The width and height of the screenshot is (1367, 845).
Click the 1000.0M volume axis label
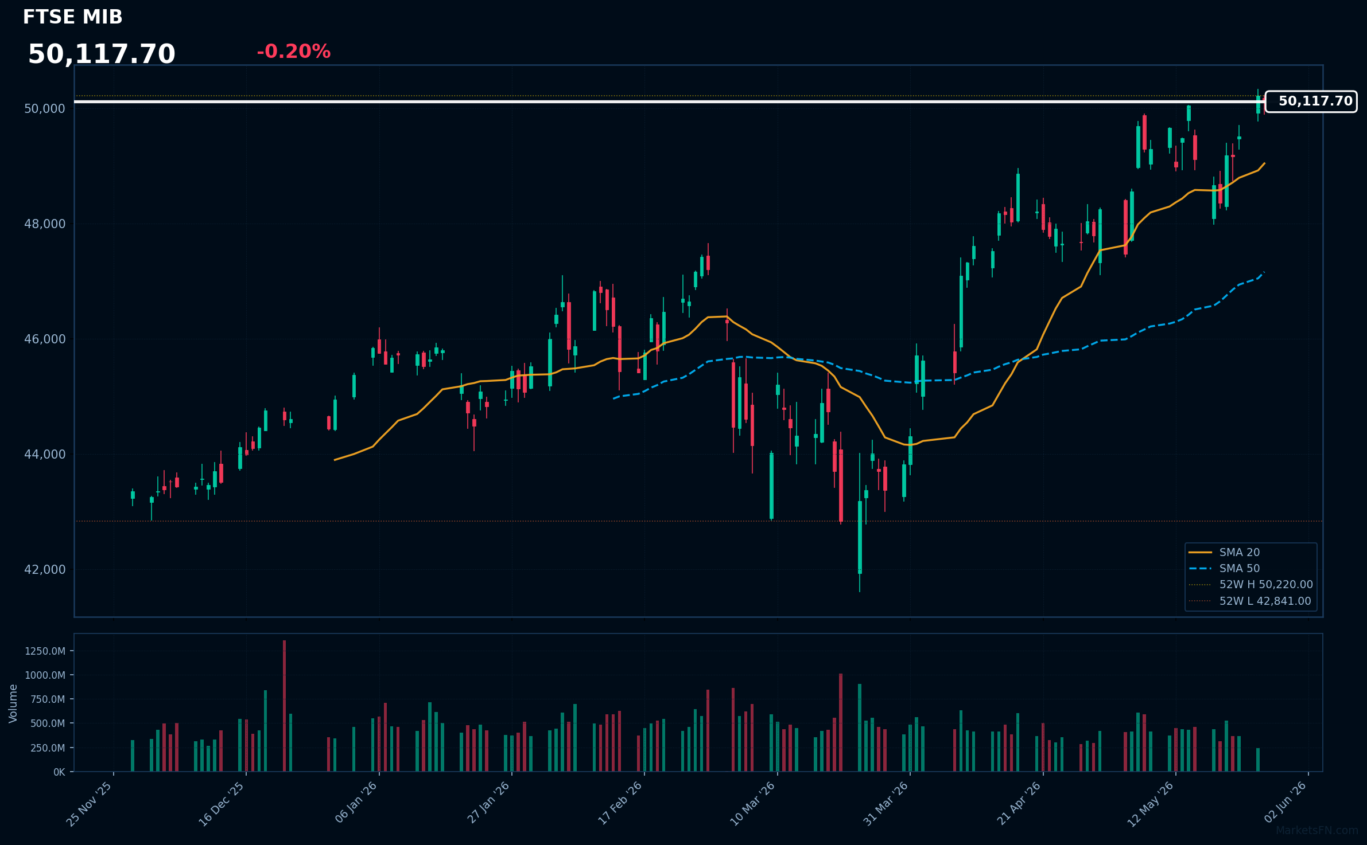pyautogui.click(x=45, y=675)
